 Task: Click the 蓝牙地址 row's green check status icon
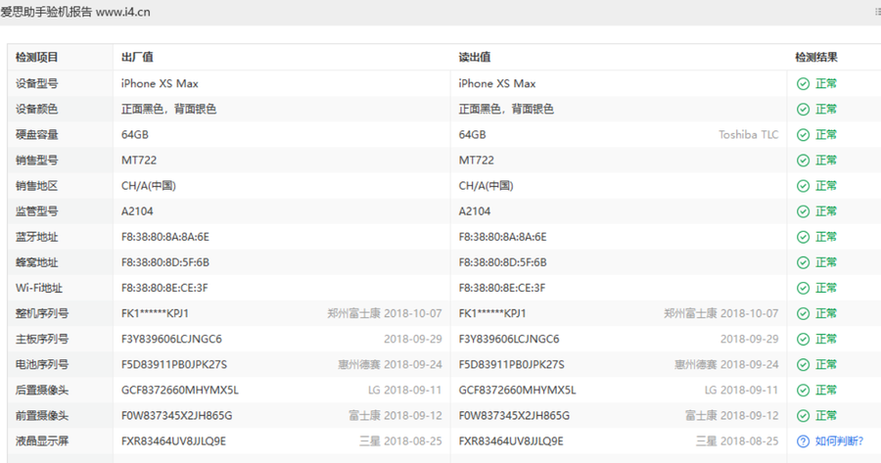pos(803,237)
